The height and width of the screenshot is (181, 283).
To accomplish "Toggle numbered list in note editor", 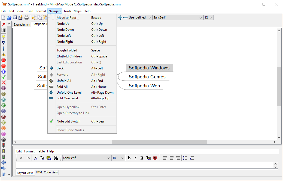I will pyautogui.click(x=192, y=158).
